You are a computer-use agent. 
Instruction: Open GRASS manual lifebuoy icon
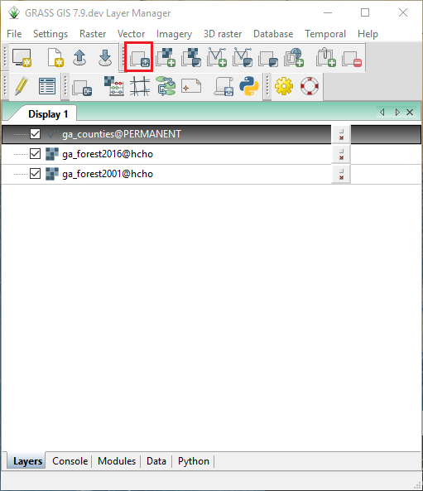pyautogui.click(x=310, y=86)
